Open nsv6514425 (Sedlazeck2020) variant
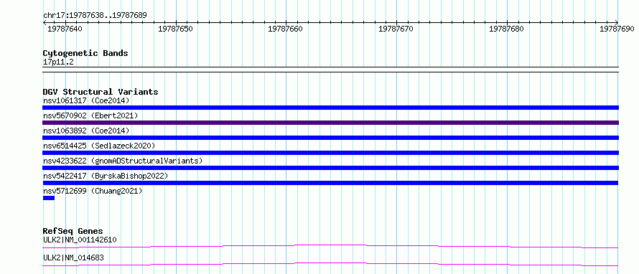Image resolution: width=639 pixels, height=274 pixels. coord(99,146)
